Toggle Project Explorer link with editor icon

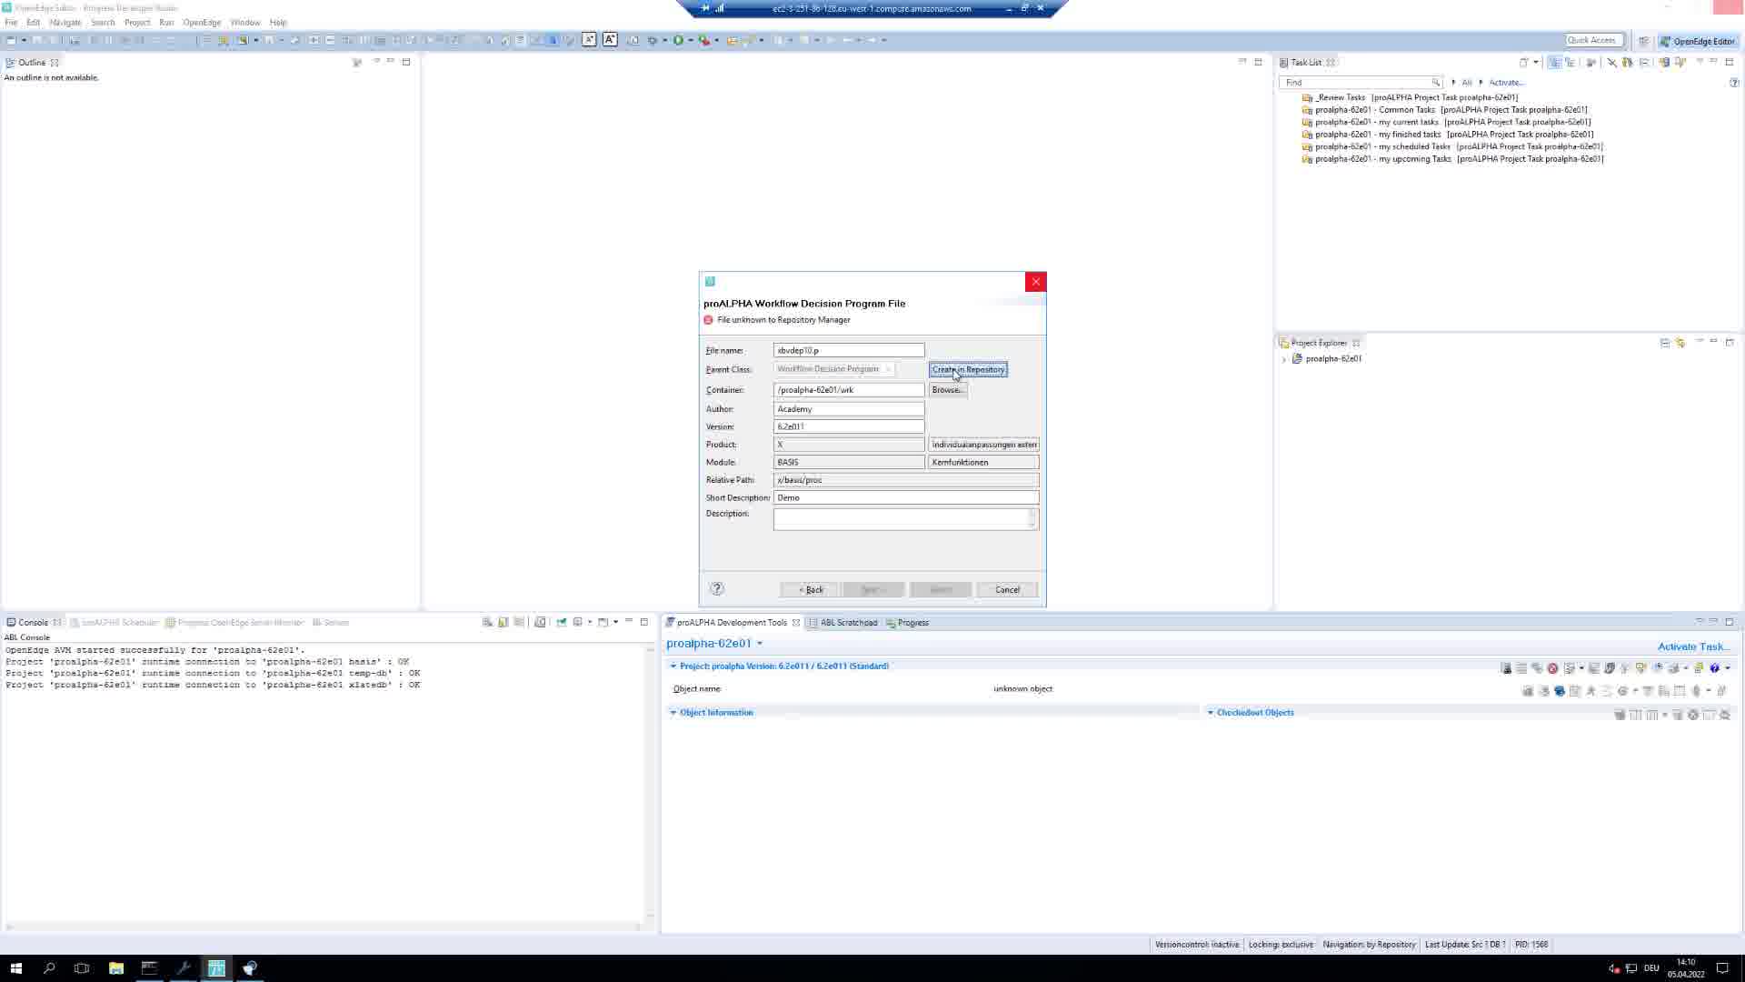click(x=1680, y=343)
